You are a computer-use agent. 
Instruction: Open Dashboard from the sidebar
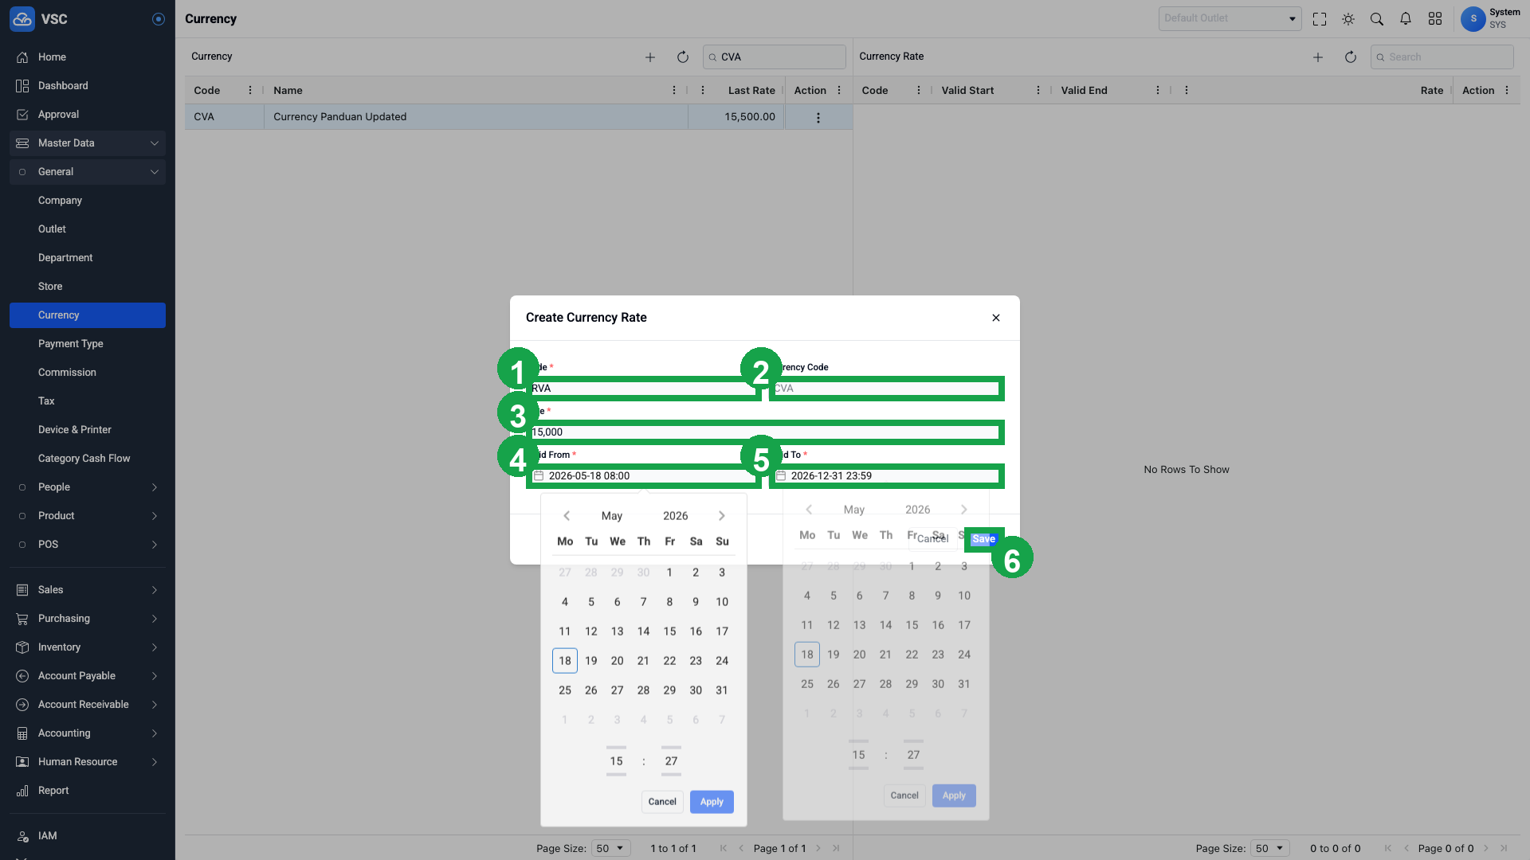[88, 86]
